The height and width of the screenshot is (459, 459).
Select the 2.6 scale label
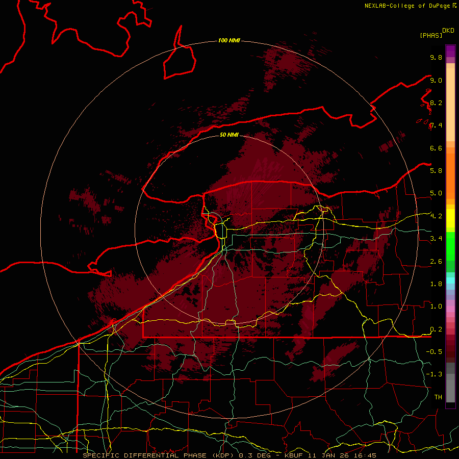click(436, 262)
